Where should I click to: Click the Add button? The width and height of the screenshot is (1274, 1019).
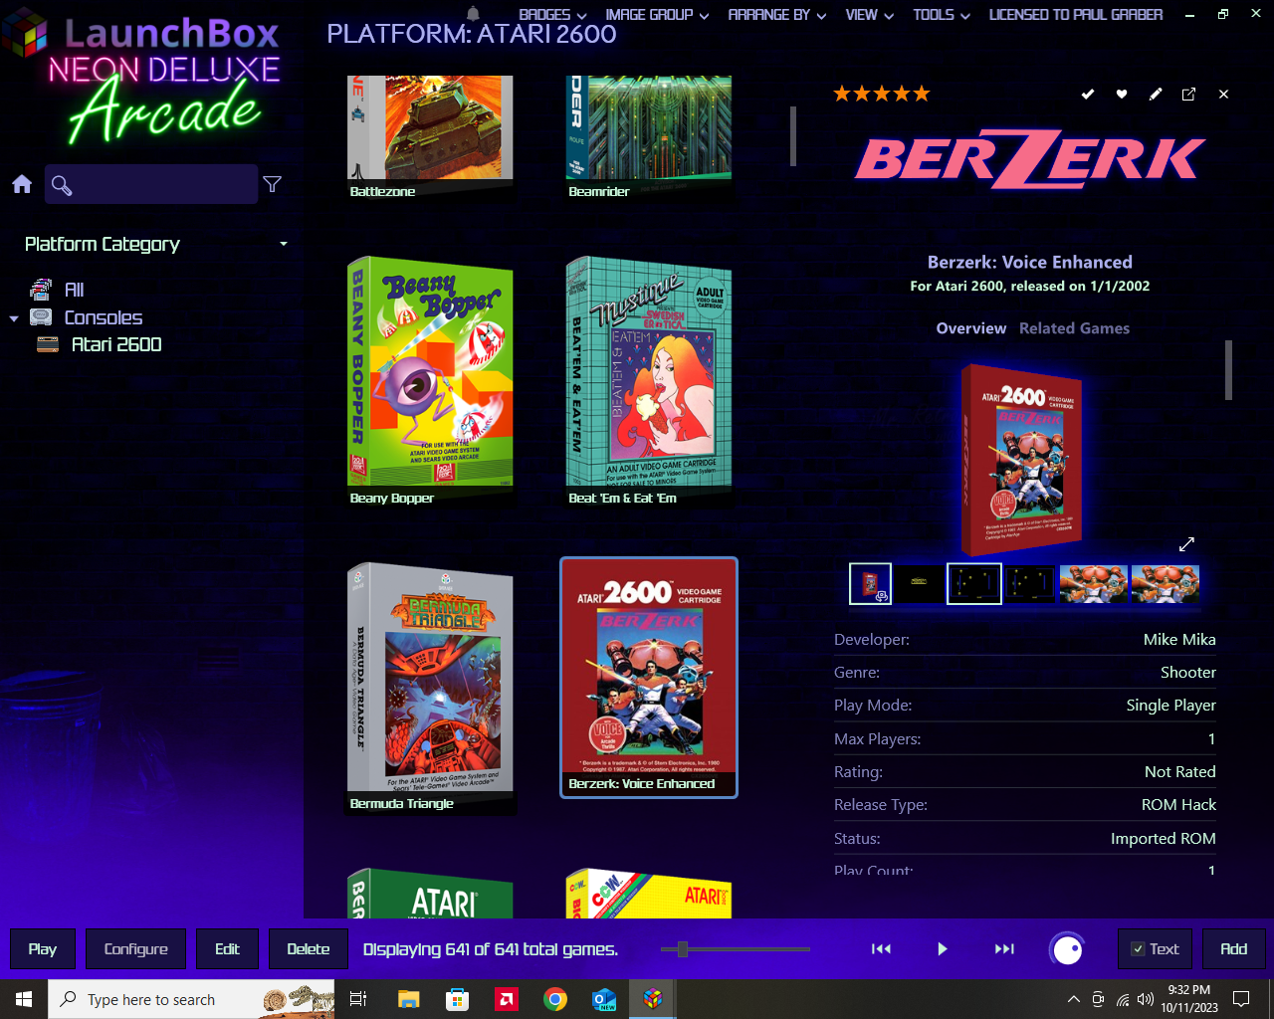tap(1233, 949)
